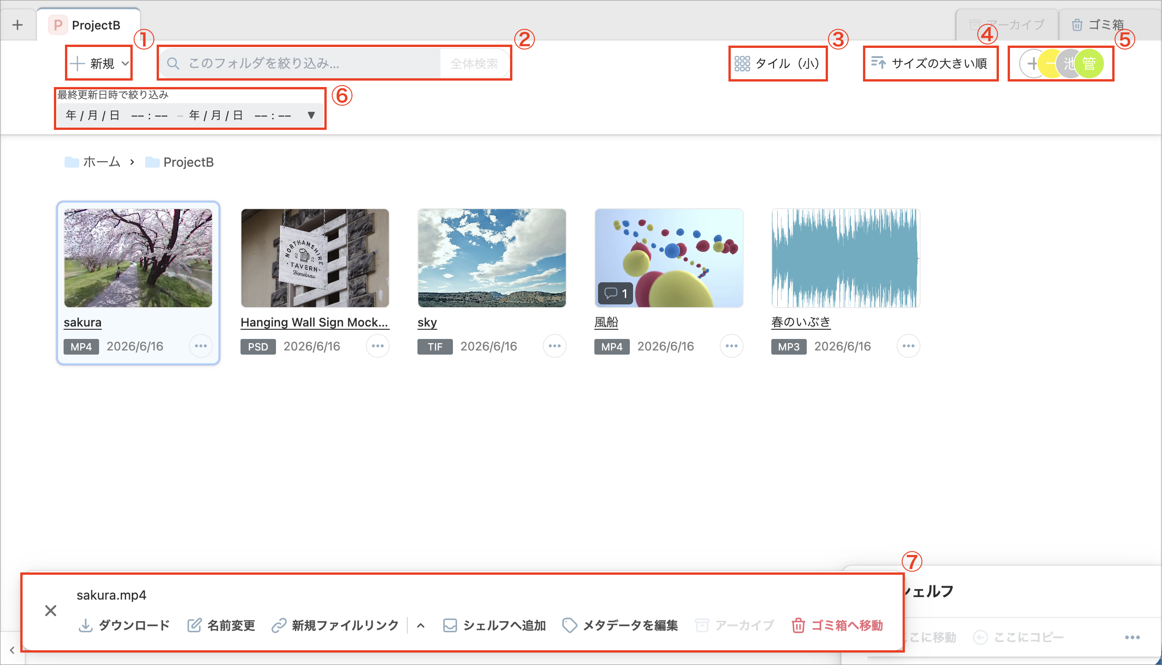
Task: Open the 風船 file name link
Action: 606,322
